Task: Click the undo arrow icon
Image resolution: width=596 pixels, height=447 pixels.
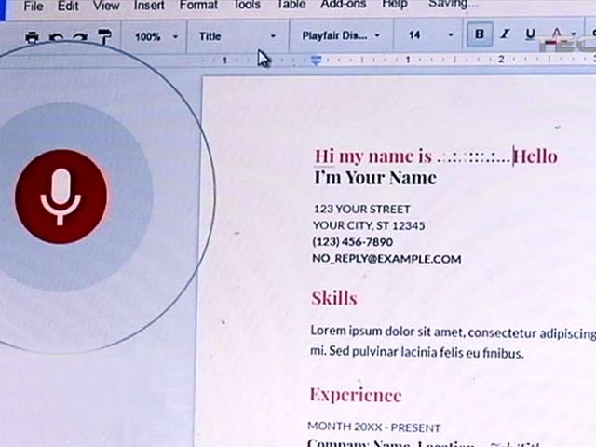Action: (x=57, y=37)
